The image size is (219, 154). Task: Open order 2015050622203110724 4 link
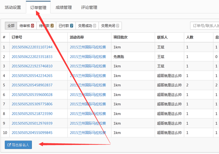click(x=32, y=47)
